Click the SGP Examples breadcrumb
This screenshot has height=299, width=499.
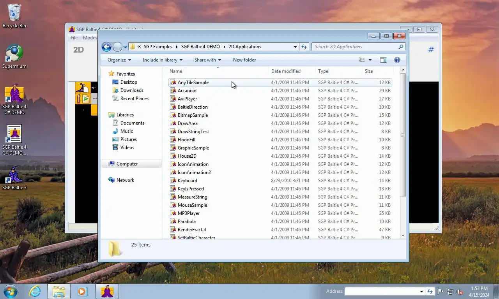[158, 47]
